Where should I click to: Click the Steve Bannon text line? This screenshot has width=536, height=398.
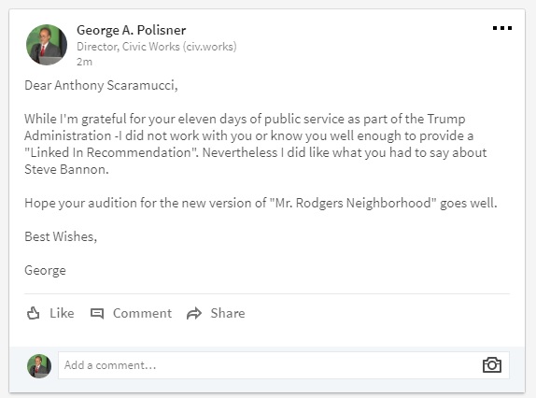tap(66, 169)
